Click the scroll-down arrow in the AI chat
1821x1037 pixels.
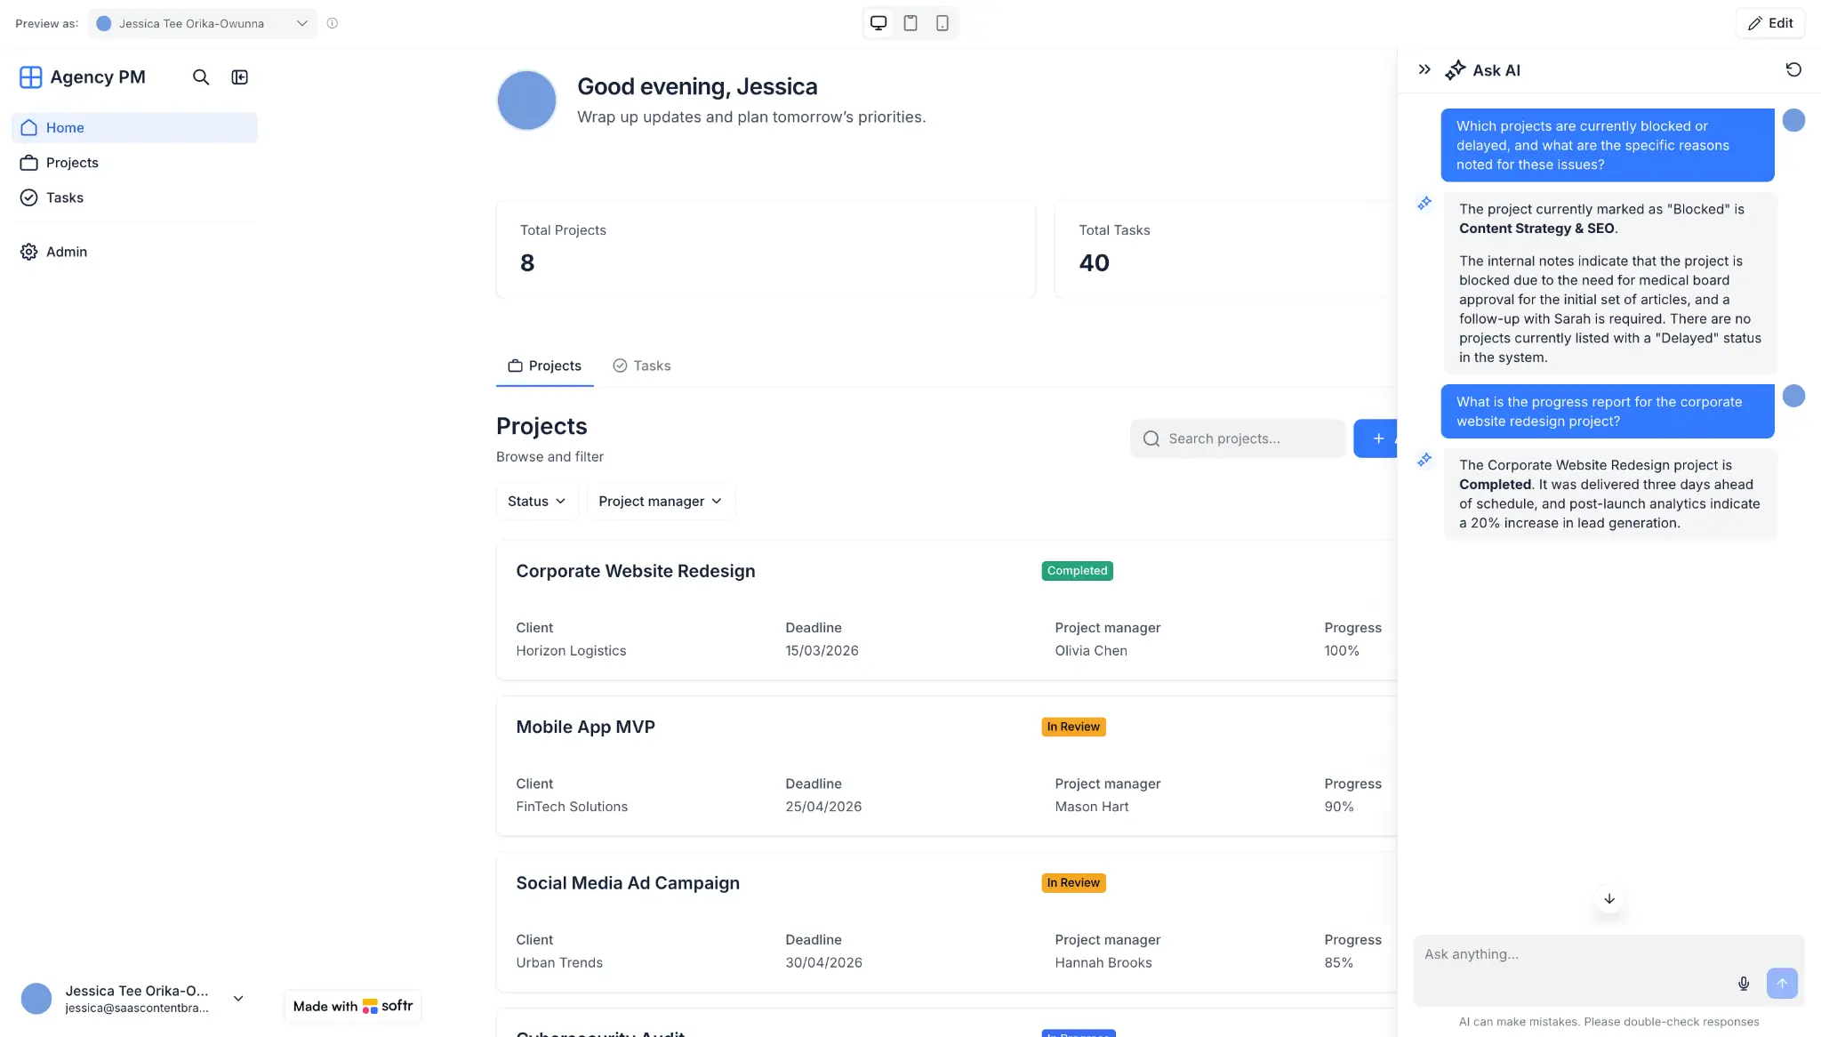[1609, 899]
